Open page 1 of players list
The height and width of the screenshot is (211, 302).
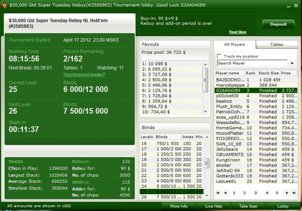234,193
